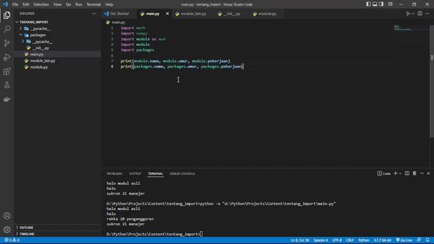Viewport: 434px width, 244px height.
Task: Maximize the terminal panel size
Action: pos(422,174)
